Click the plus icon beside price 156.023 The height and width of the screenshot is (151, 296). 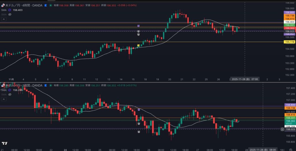point(282,129)
